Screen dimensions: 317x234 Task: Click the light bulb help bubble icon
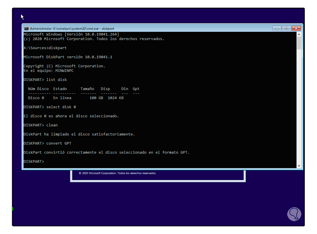[294, 214]
